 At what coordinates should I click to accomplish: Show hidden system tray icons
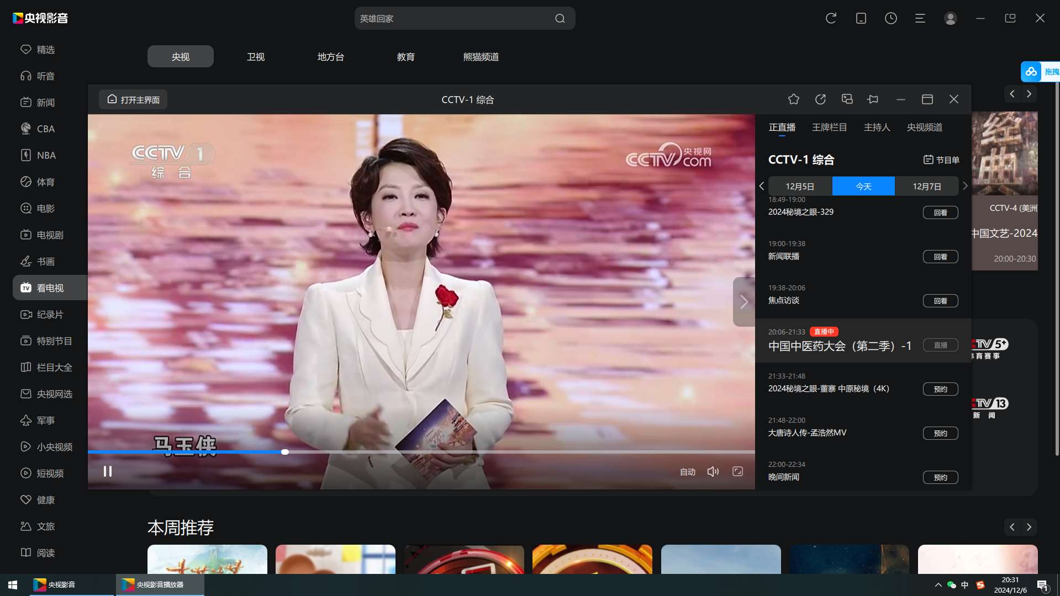coord(938,585)
